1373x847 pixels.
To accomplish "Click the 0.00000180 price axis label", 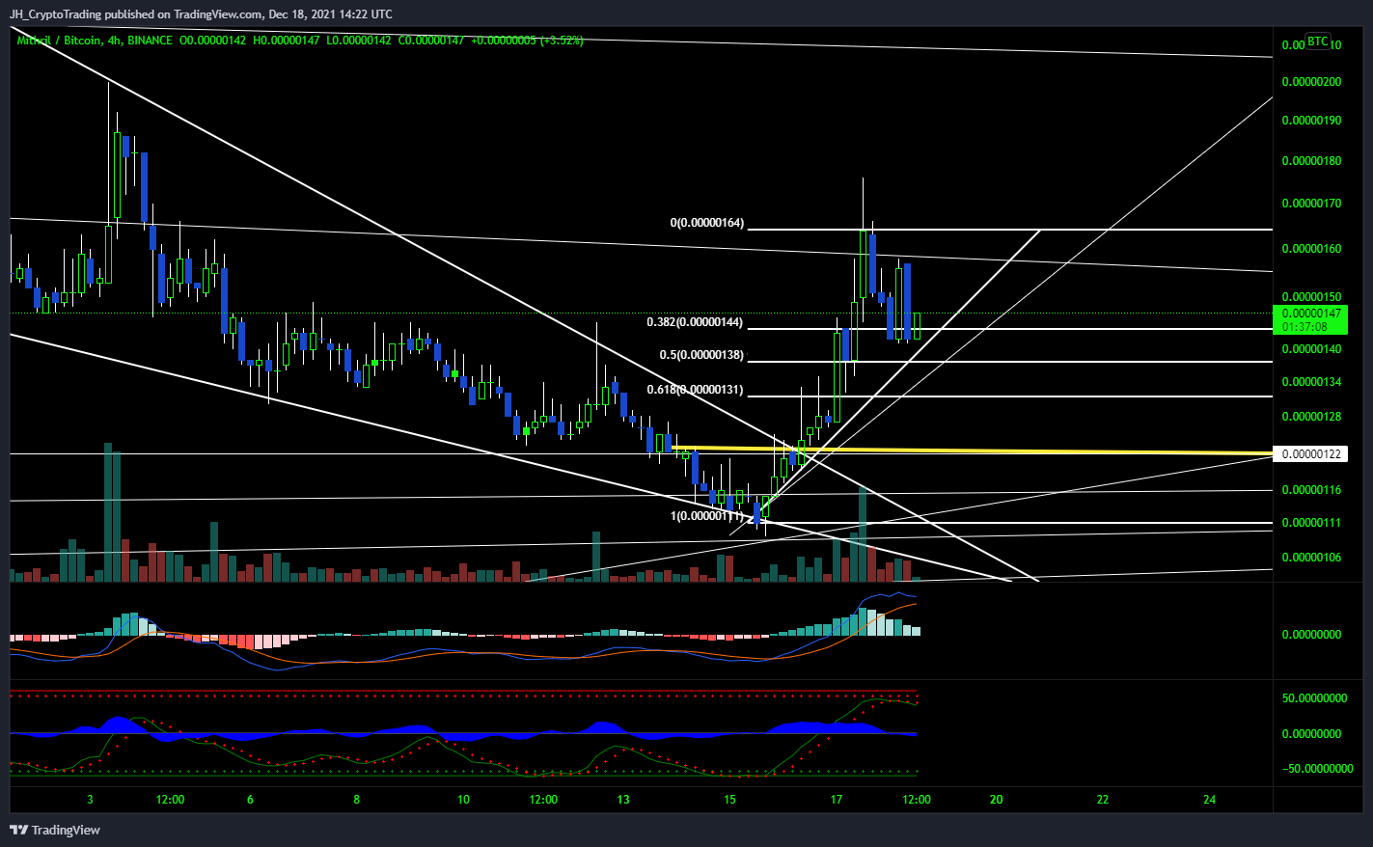I will click(1311, 161).
